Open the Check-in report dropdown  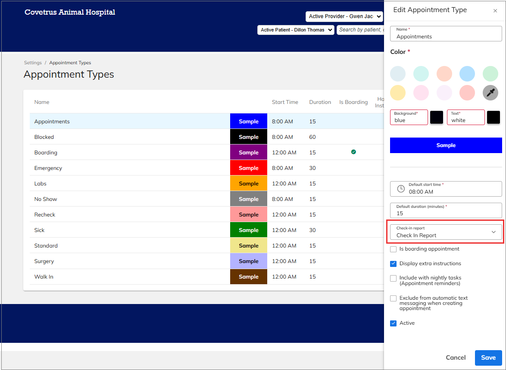(x=446, y=232)
